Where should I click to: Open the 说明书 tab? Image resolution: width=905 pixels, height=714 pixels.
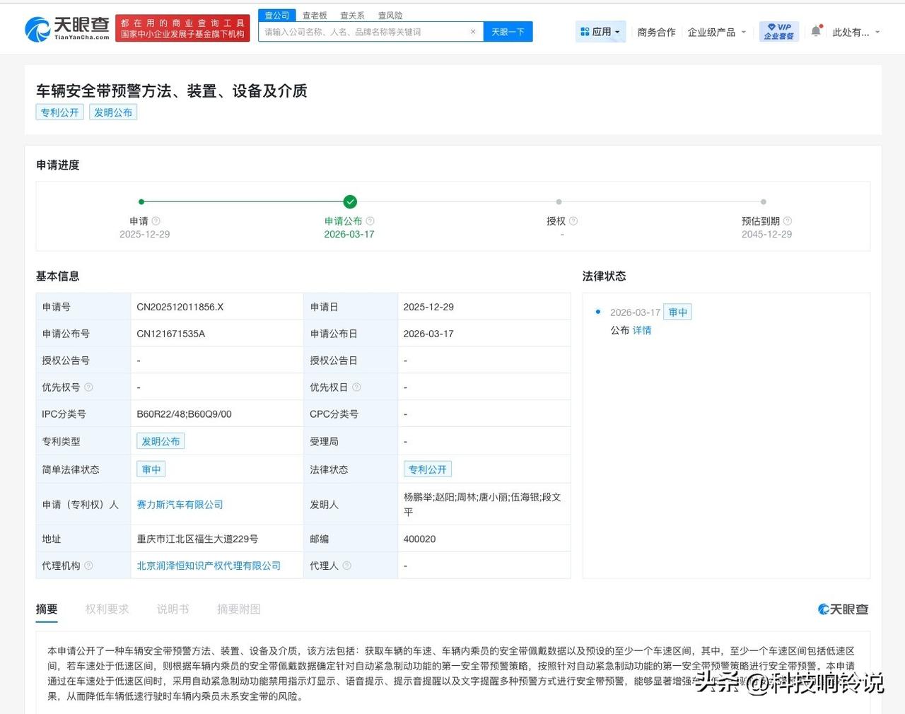[x=173, y=609]
